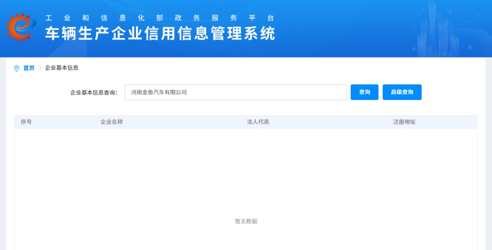
Task: Click the banner title 车辆生产企业信用信息管理系统
Action: (160, 34)
